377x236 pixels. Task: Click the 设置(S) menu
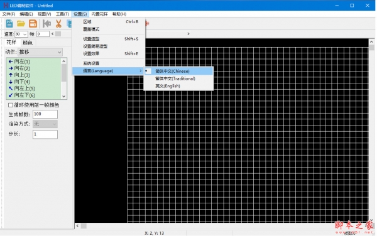pos(80,14)
